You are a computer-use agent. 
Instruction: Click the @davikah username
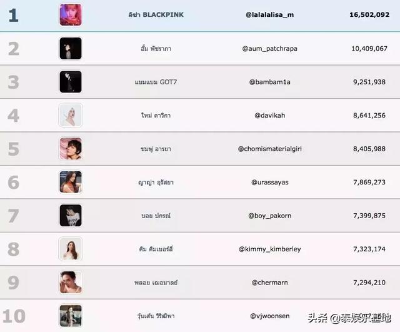(269, 115)
